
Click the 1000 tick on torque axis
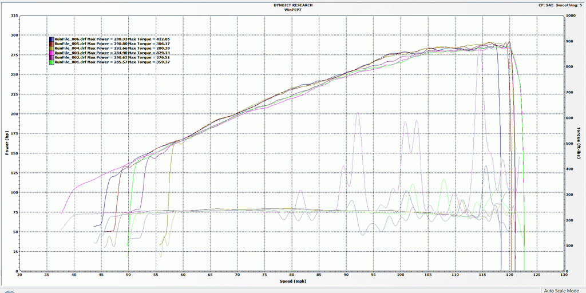(x=571, y=15)
